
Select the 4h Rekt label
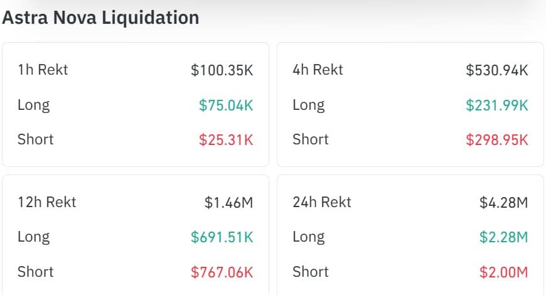point(318,70)
